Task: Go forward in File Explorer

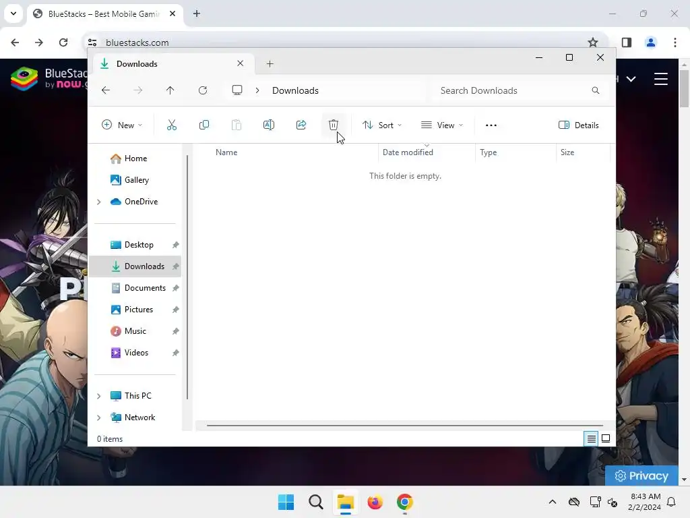Action: tap(137, 90)
